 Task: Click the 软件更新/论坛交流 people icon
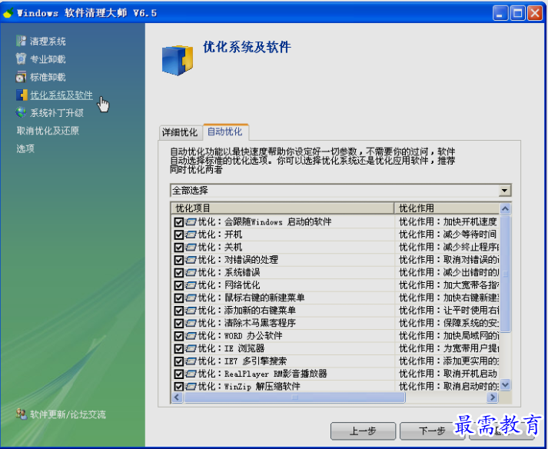[x=22, y=414]
